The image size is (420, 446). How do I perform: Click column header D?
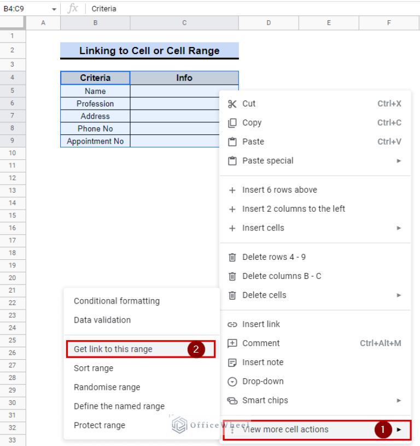pos(268,22)
